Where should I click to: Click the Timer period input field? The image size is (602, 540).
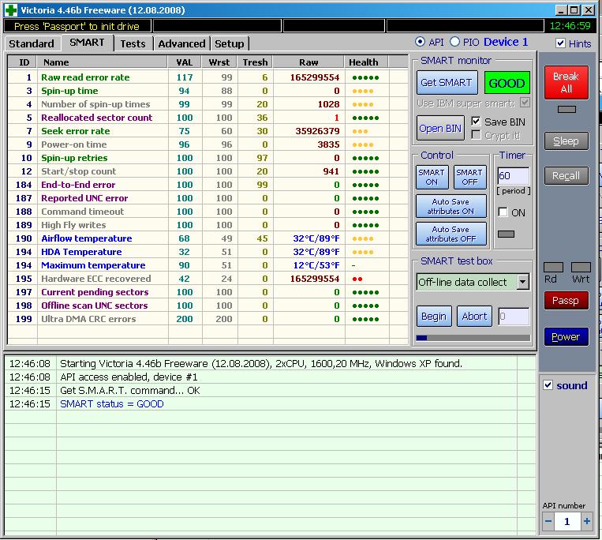tap(514, 176)
